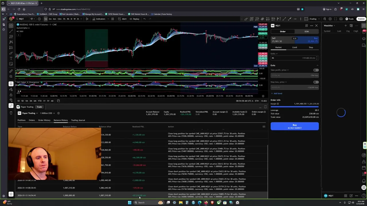
Task: Open order panel more options dots
Action: 312,25
